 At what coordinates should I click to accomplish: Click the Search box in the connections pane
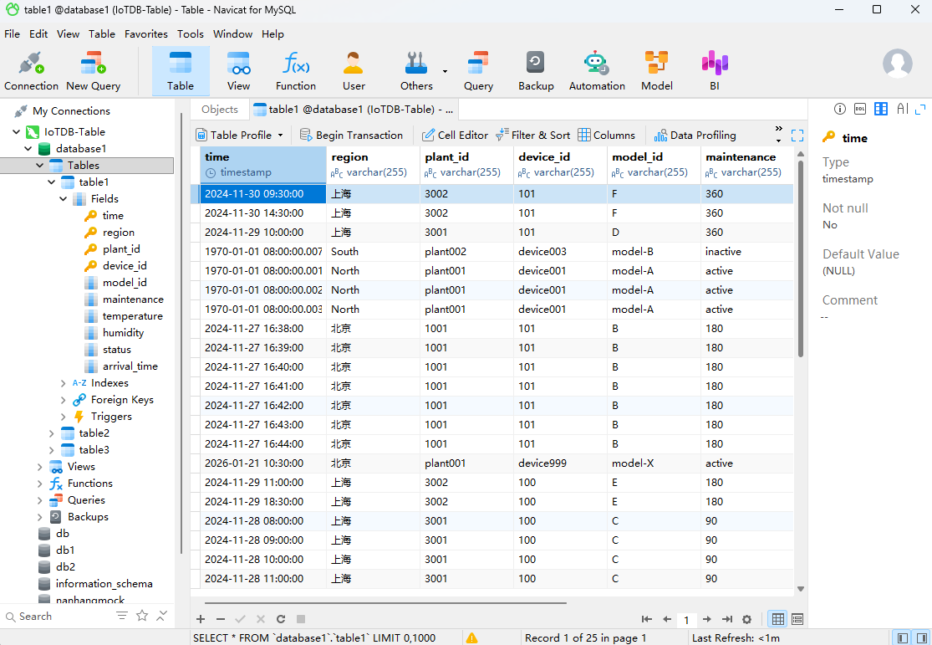59,617
